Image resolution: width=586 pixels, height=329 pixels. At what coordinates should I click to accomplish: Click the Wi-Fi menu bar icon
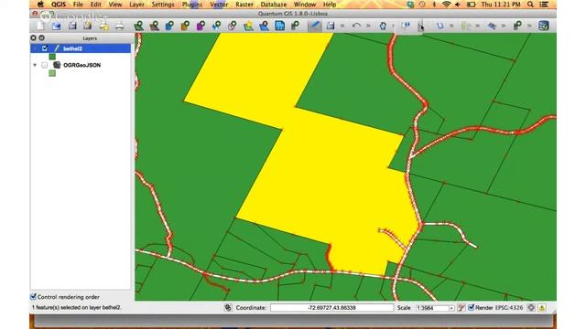446,5
